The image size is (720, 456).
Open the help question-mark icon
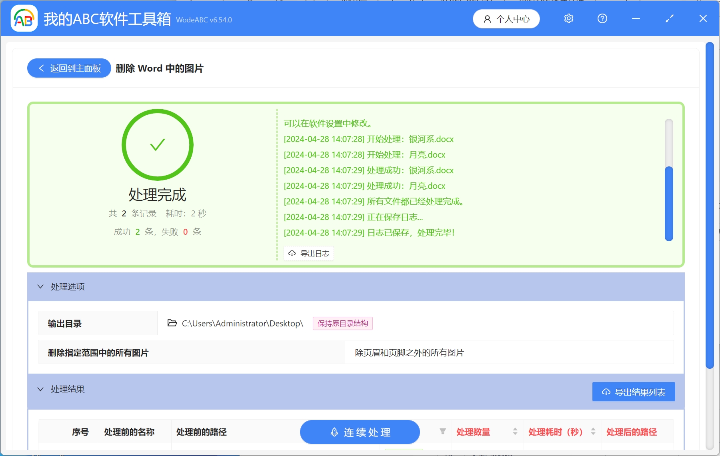(602, 18)
